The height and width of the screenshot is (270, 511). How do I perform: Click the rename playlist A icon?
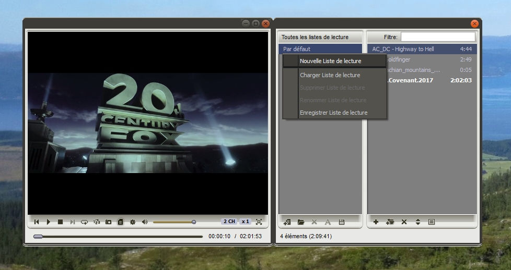[328, 222]
